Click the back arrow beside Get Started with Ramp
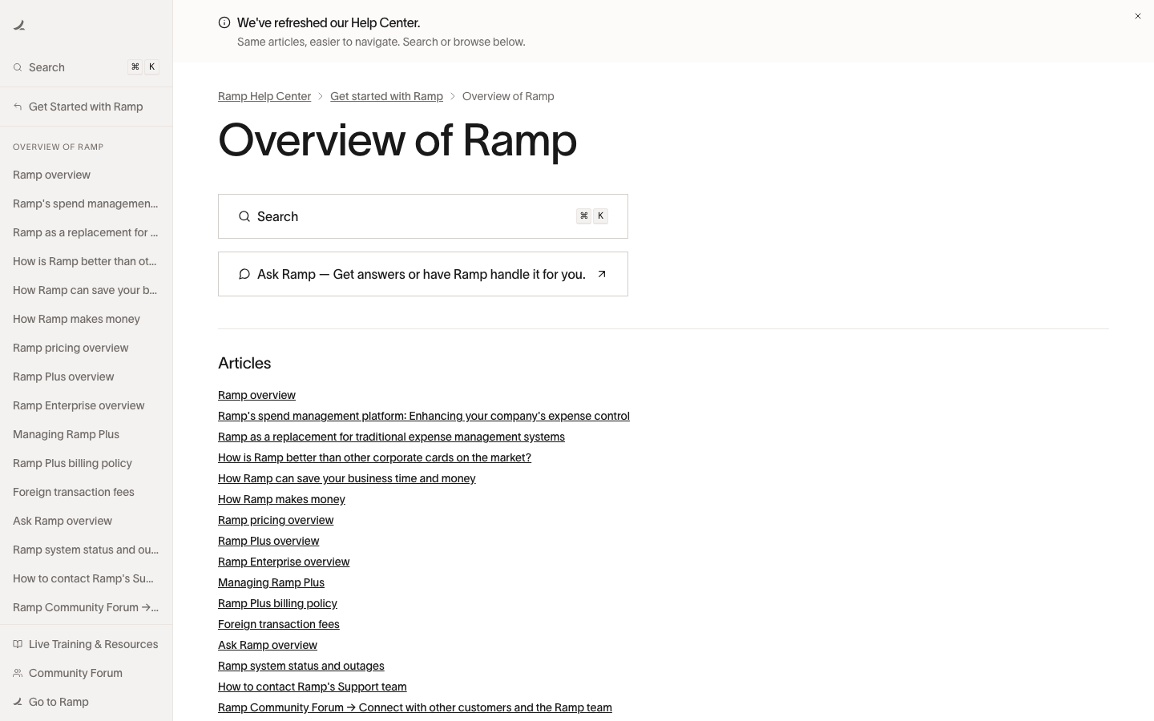This screenshot has width=1154, height=721. pos(18,107)
